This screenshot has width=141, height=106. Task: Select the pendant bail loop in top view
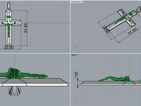(9, 6)
